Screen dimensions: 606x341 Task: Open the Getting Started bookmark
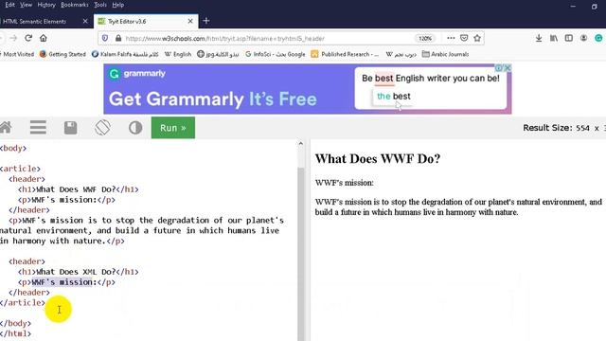62,54
